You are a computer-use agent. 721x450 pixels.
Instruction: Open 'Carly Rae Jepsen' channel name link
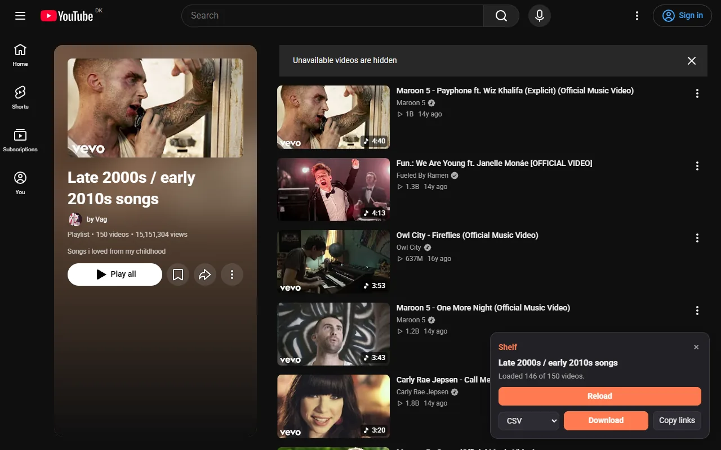point(422,392)
